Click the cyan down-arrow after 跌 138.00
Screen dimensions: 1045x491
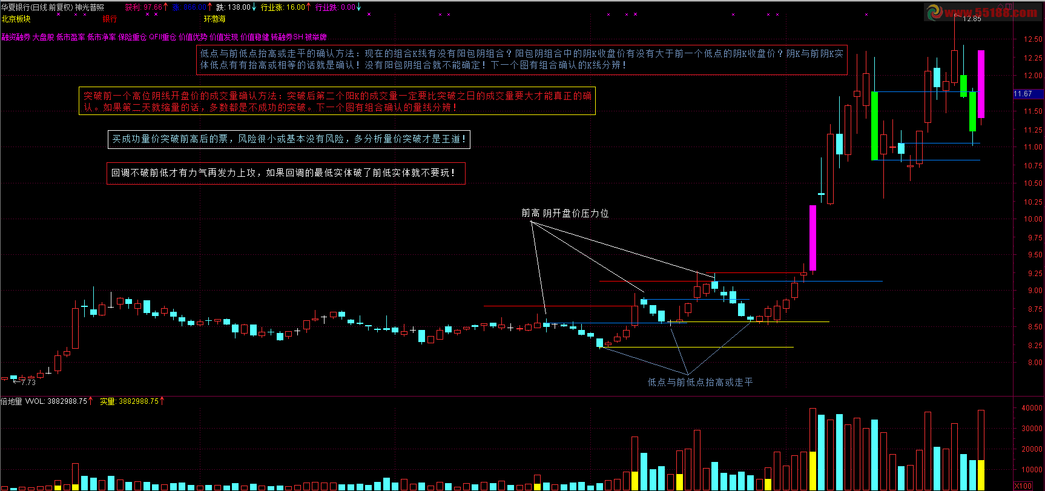pyautogui.click(x=254, y=7)
